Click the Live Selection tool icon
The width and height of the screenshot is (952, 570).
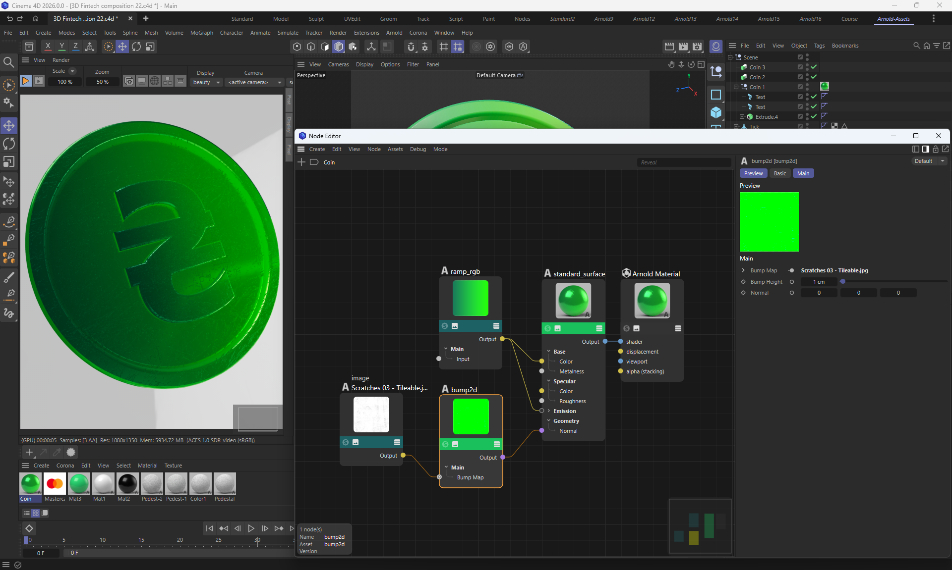pos(9,85)
